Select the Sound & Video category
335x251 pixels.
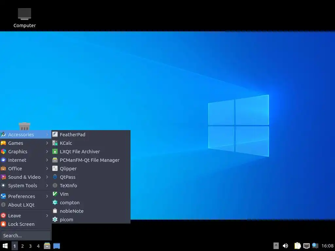click(x=26, y=177)
